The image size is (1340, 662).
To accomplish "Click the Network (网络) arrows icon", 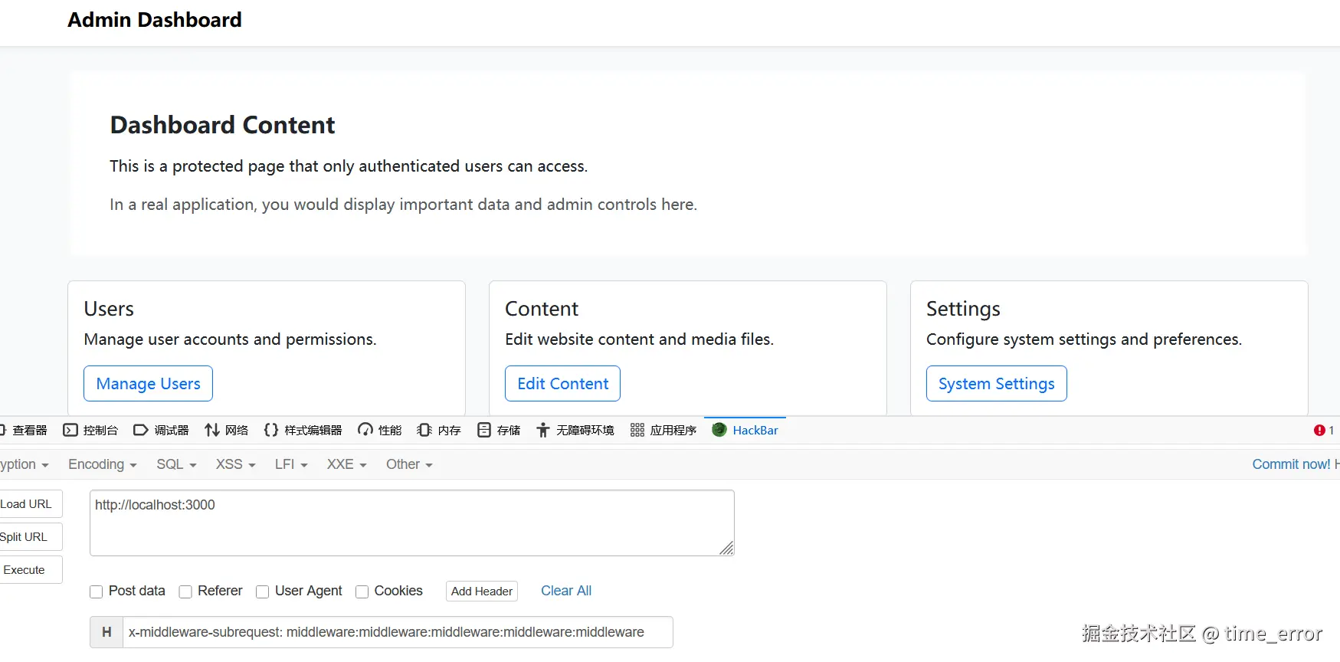I will pyautogui.click(x=212, y=431).
